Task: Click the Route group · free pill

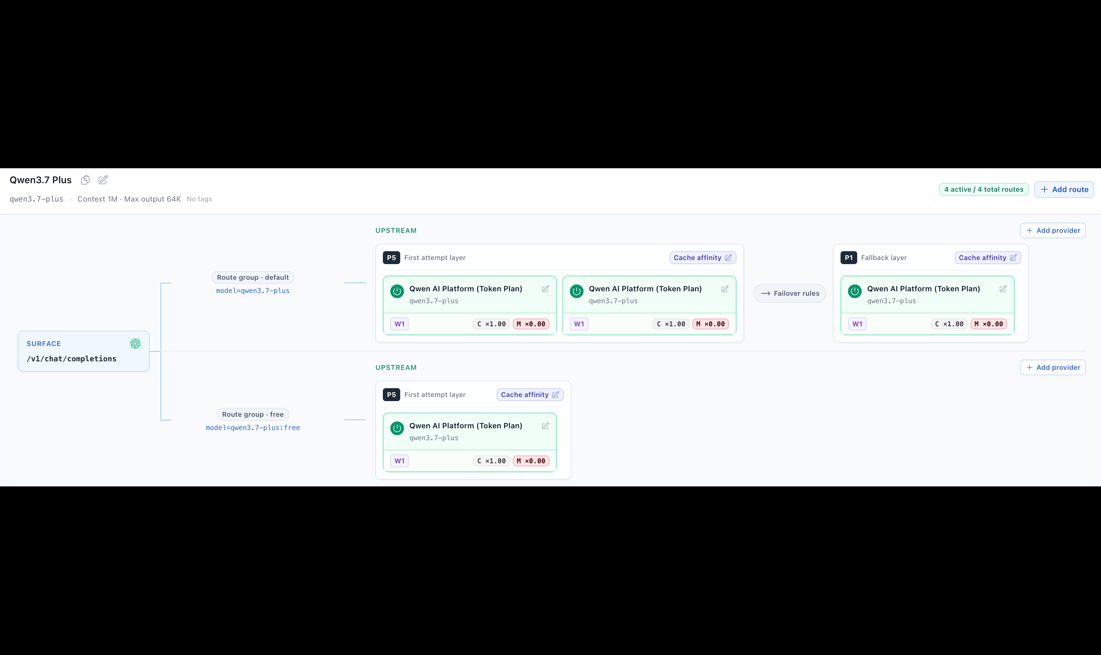Action: click(253, 414)
